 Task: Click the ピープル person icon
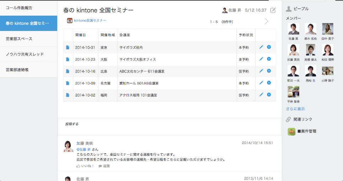tap(289, 9)
